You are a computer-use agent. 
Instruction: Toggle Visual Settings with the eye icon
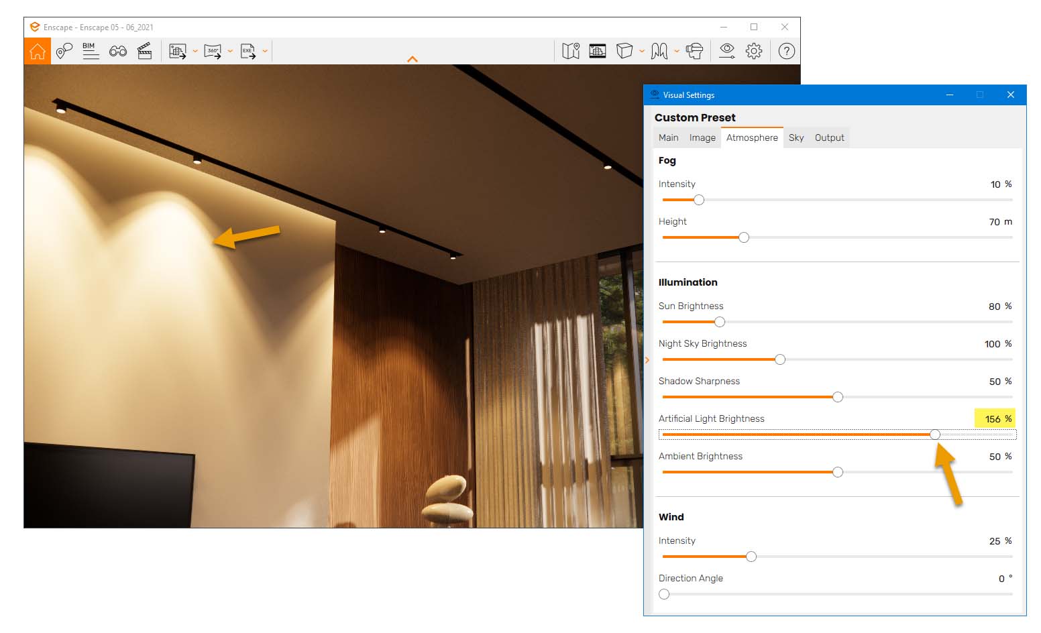(726, 51)
